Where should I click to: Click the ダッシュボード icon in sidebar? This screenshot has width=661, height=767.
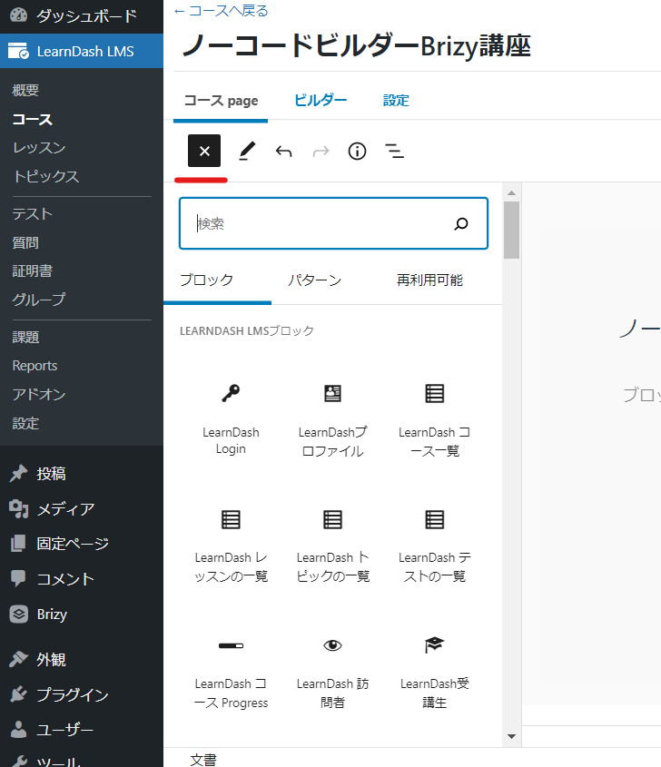tap(18, 15)
